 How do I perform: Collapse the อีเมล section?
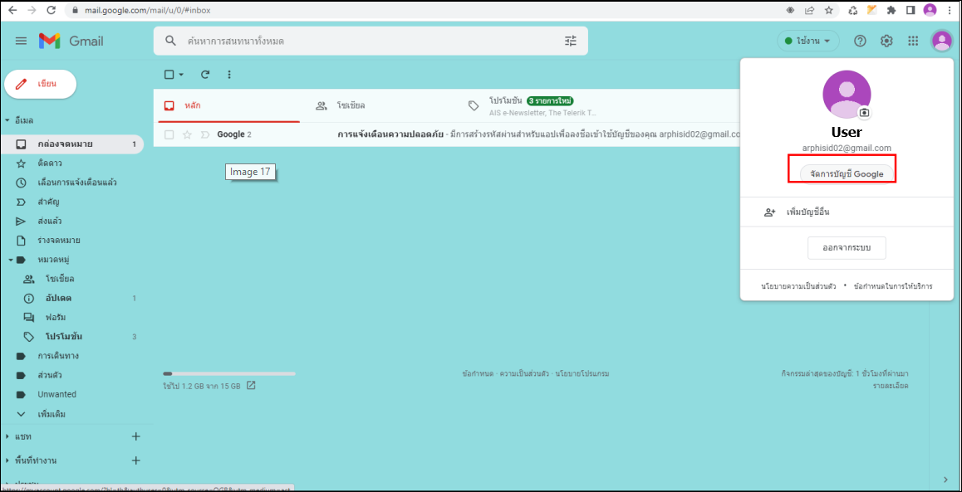[x=7, y=120]
